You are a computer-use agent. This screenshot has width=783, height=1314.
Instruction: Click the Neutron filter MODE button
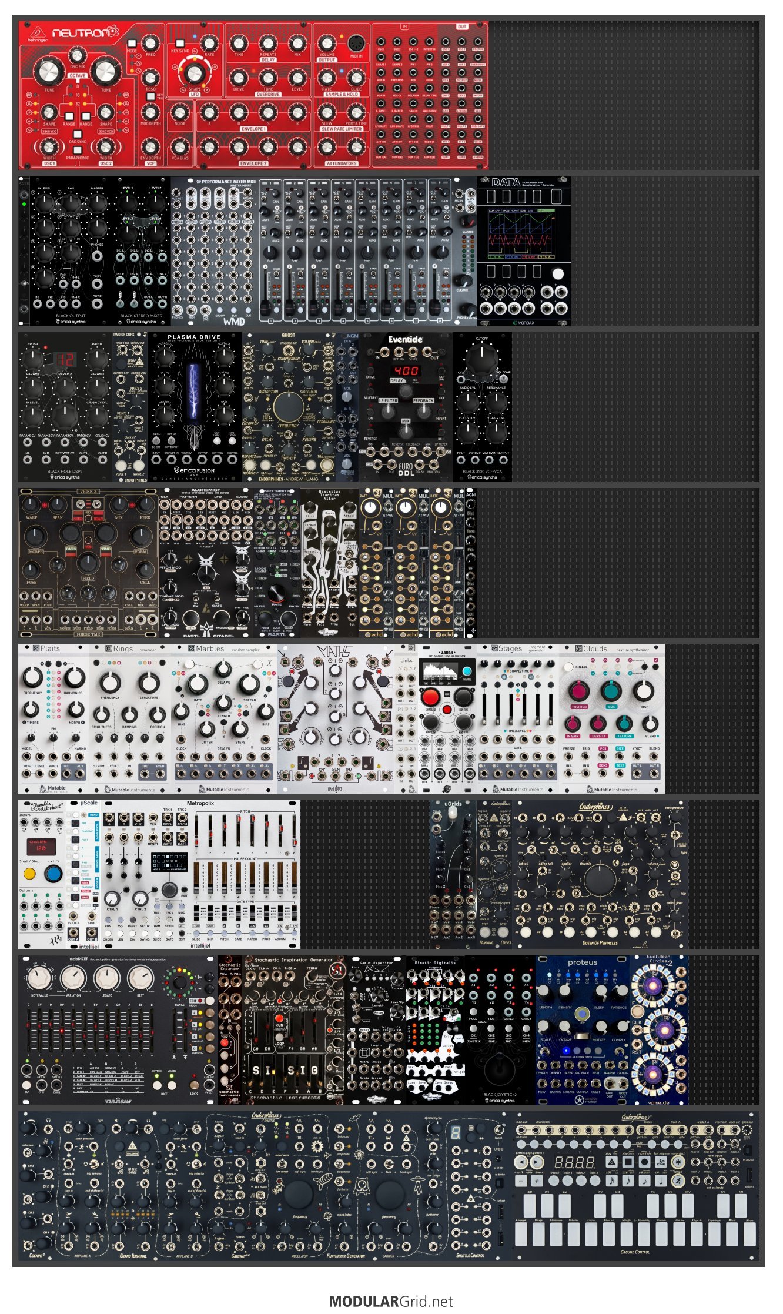click(132, 44)
